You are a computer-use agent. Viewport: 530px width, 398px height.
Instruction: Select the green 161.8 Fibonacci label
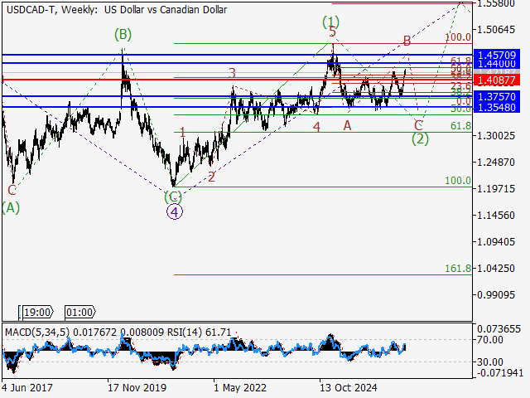click(x=458, y=269)
